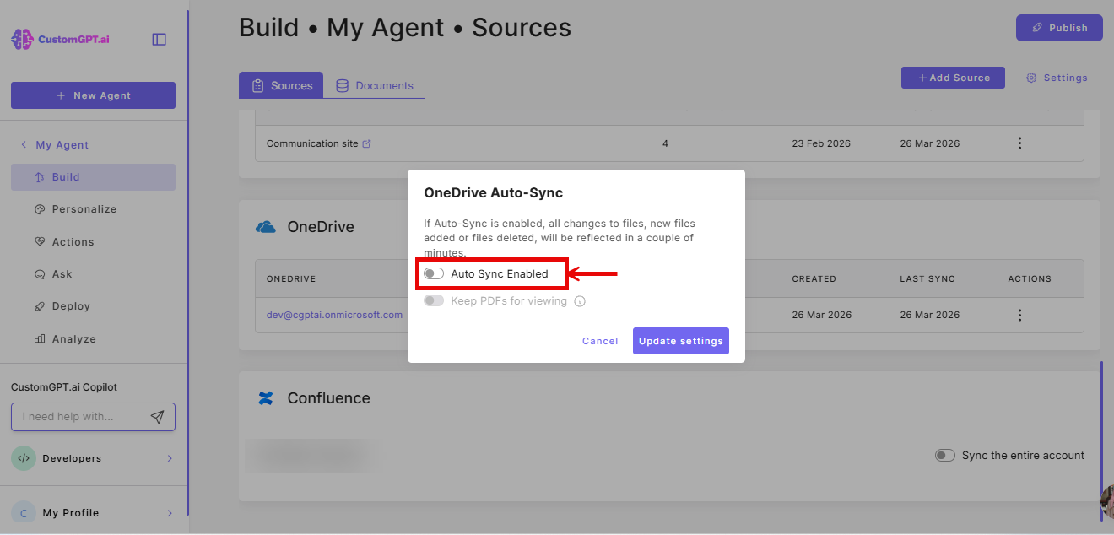Open chat widget avatar at corner
1114x535 pixels.
click(x=1107, y=502)
